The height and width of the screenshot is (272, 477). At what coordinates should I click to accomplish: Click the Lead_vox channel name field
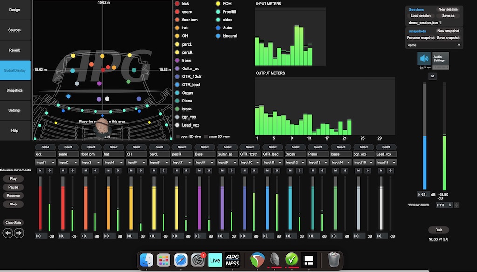coord(386,154)
